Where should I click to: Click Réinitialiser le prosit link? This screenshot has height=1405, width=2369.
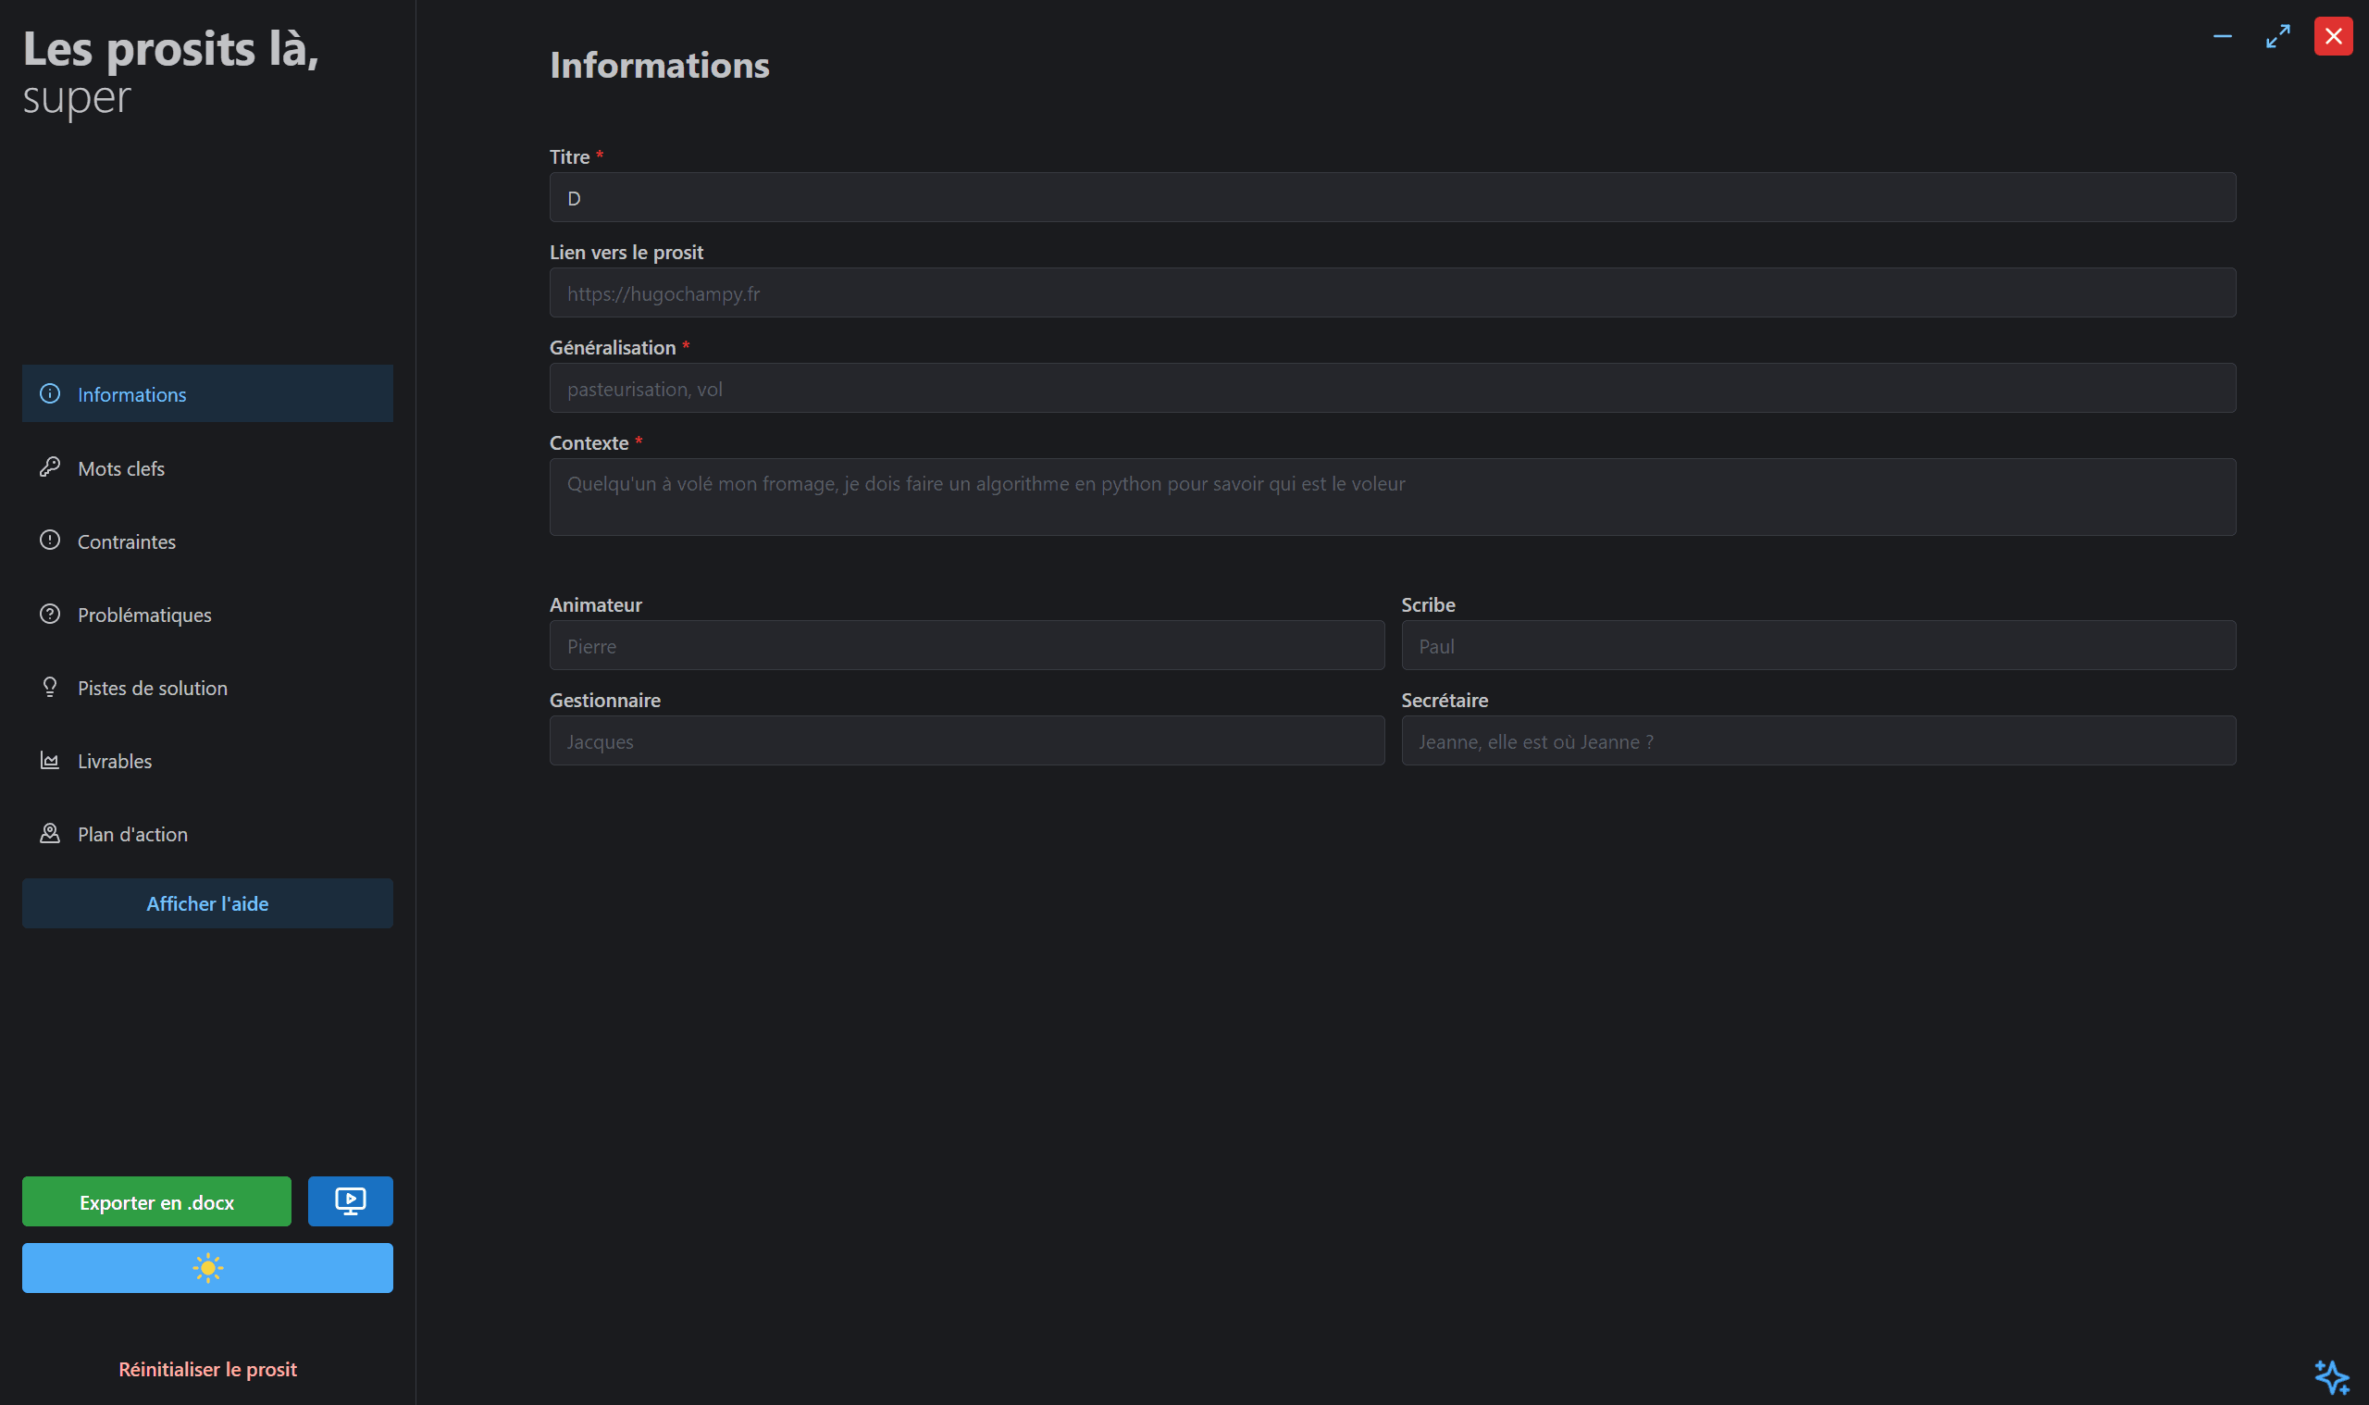click(x=207, y=1368)
